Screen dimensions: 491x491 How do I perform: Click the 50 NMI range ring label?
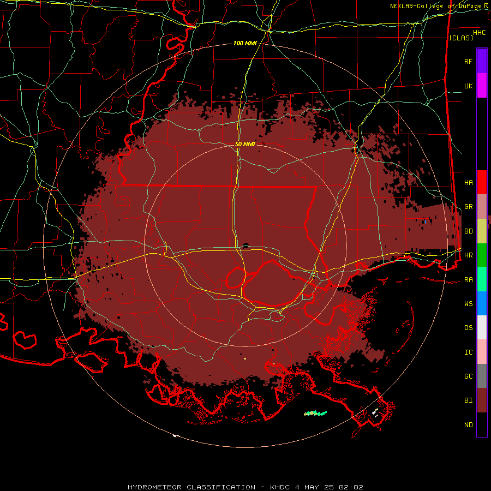tap(245, 144)
